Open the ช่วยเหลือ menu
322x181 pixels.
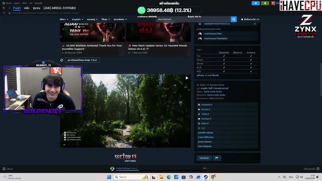tap(38, 3)
